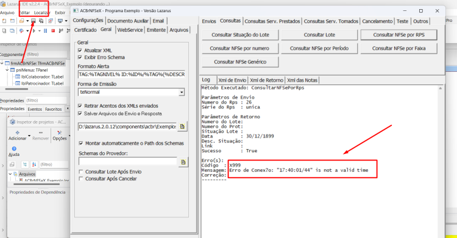457x238 pixels.
Task: Open Adicionar dropdown arrow in project inspector
Action: pyautogui.click(x=29, y=136)
